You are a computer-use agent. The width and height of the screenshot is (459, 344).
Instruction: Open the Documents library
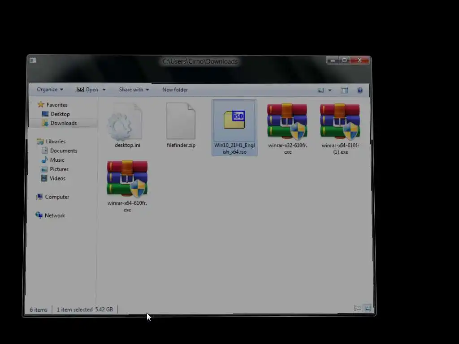[x=60, y=150]
